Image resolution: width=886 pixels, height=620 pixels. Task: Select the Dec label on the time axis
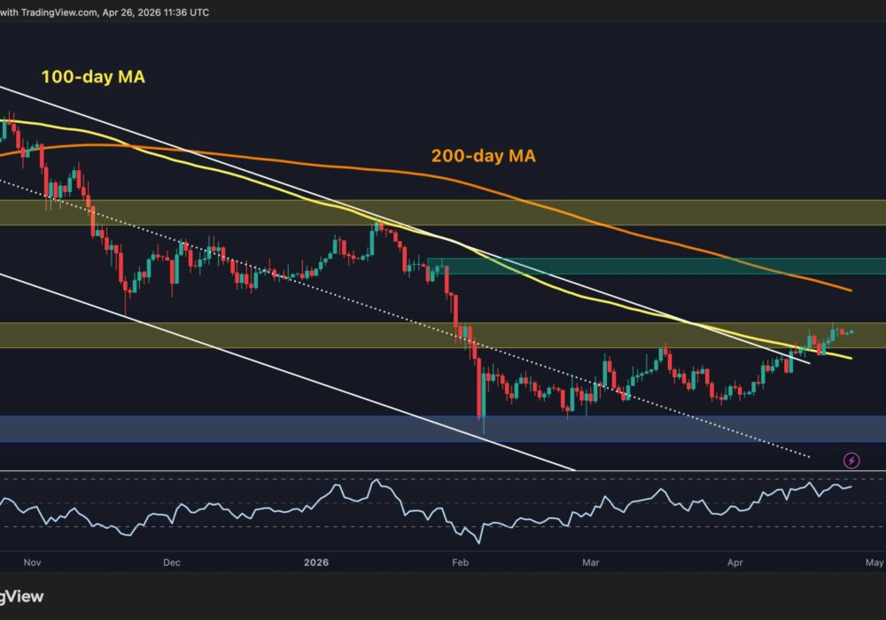(171, 562)
